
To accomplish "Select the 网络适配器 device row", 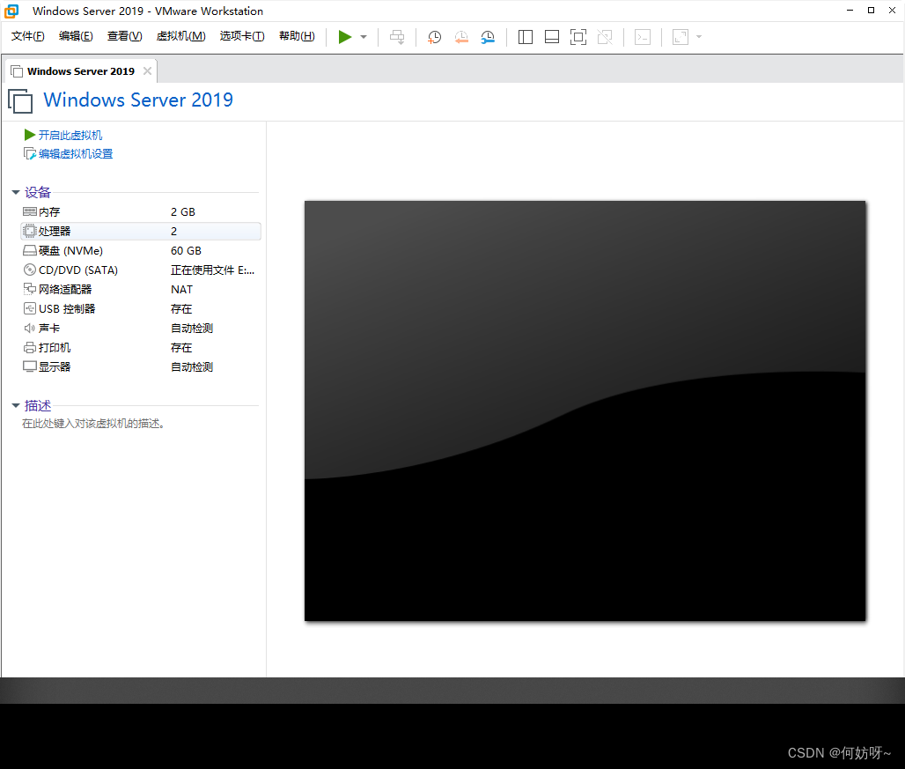I will 140,289.
